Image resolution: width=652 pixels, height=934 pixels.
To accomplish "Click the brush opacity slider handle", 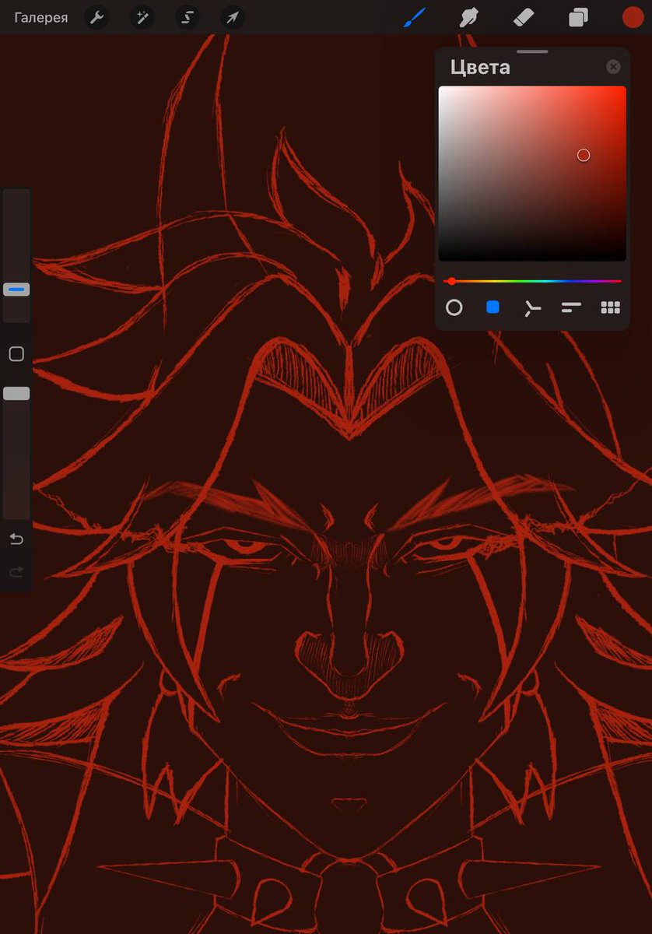I will point(16,394).
